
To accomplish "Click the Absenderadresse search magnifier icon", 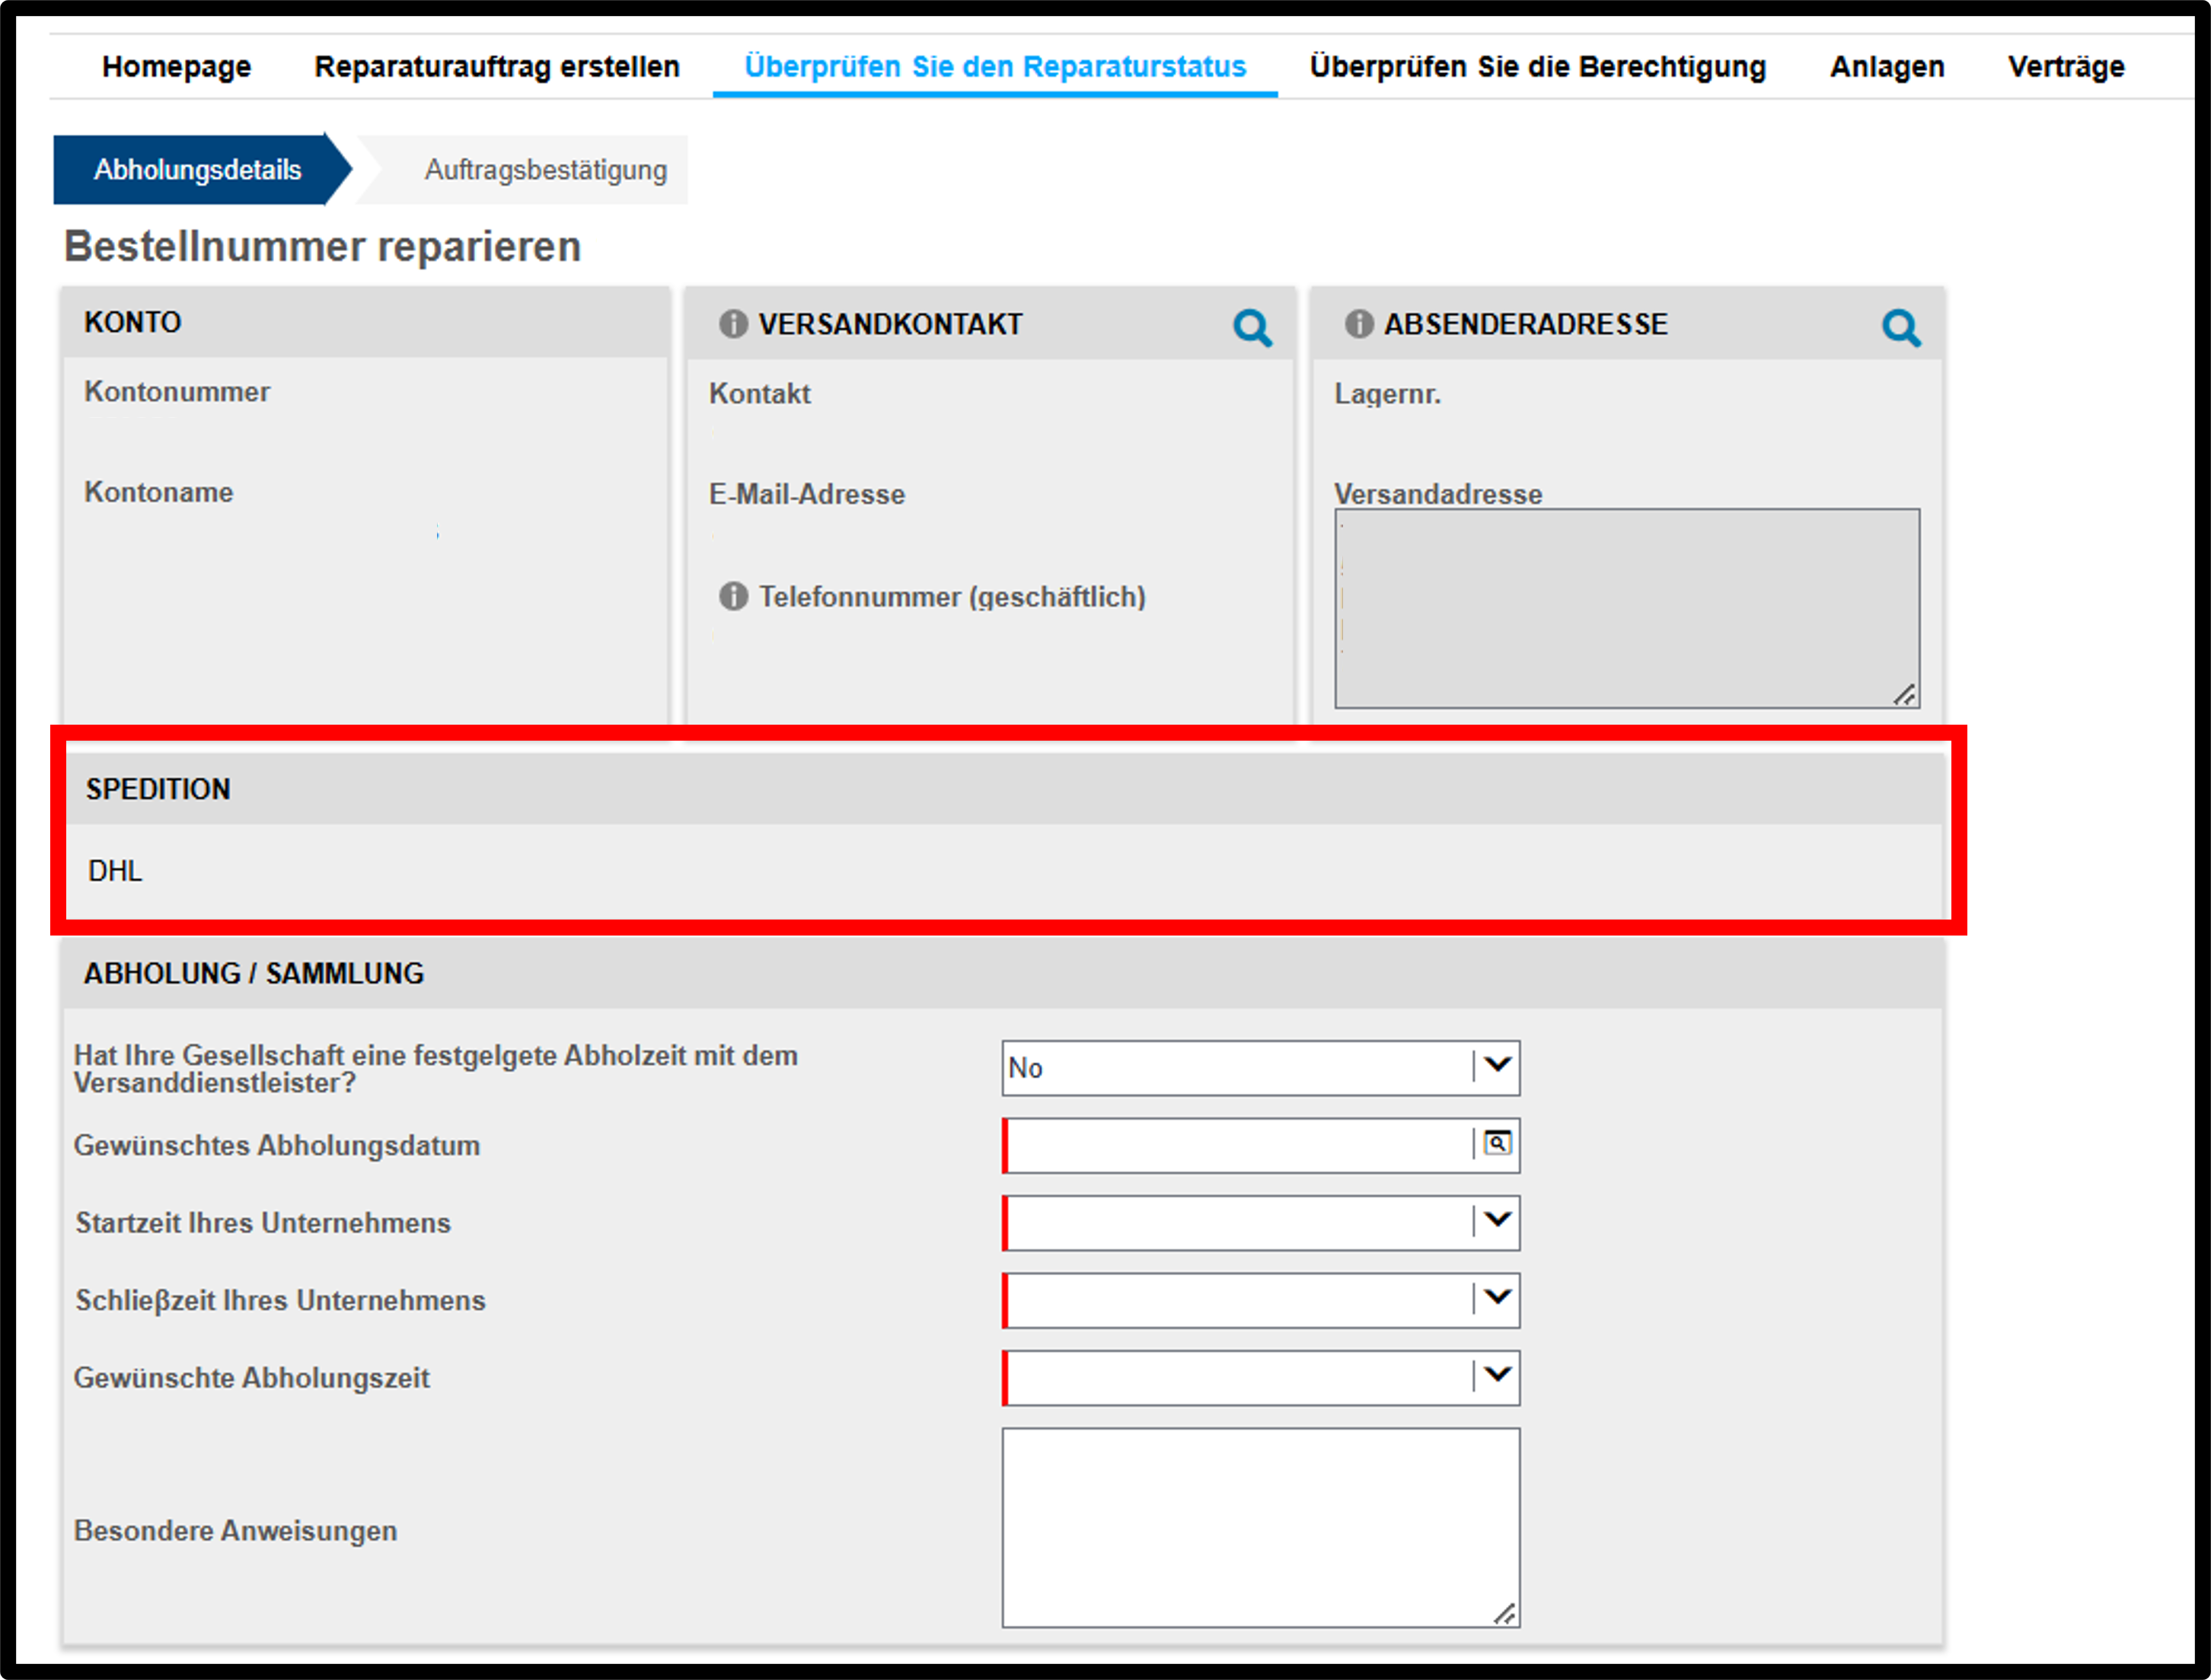I will (1901, 327).
